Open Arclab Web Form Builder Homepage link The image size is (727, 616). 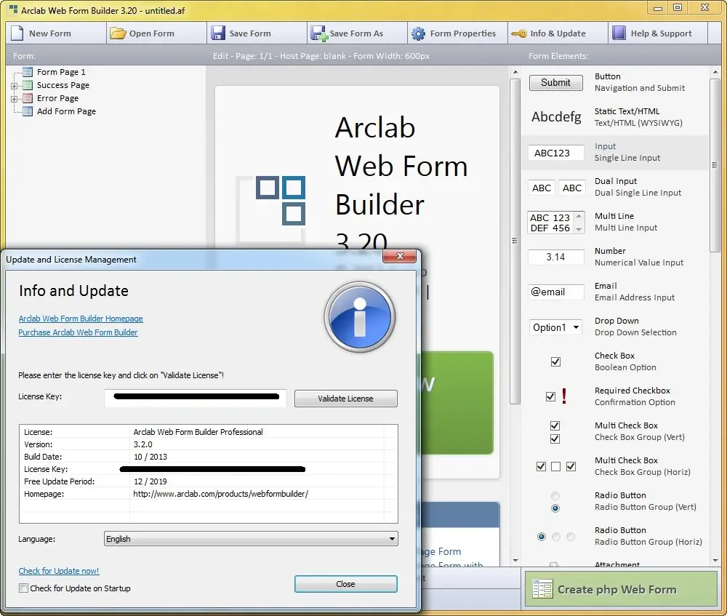coord(81,319)
